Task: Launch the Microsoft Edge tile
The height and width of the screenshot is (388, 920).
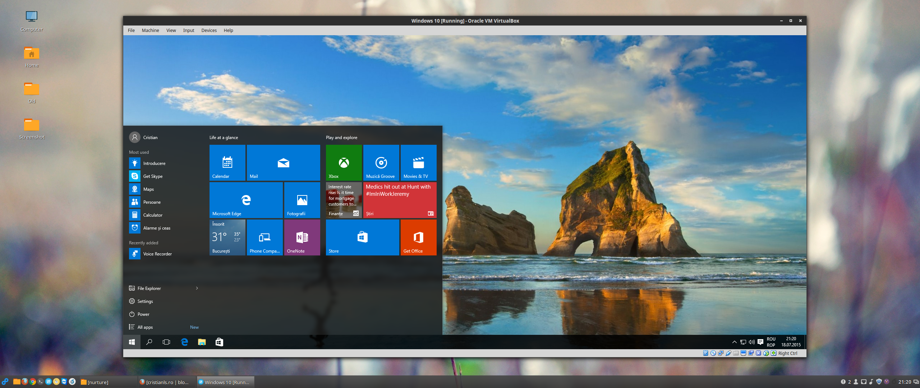Action: (246, 200)
